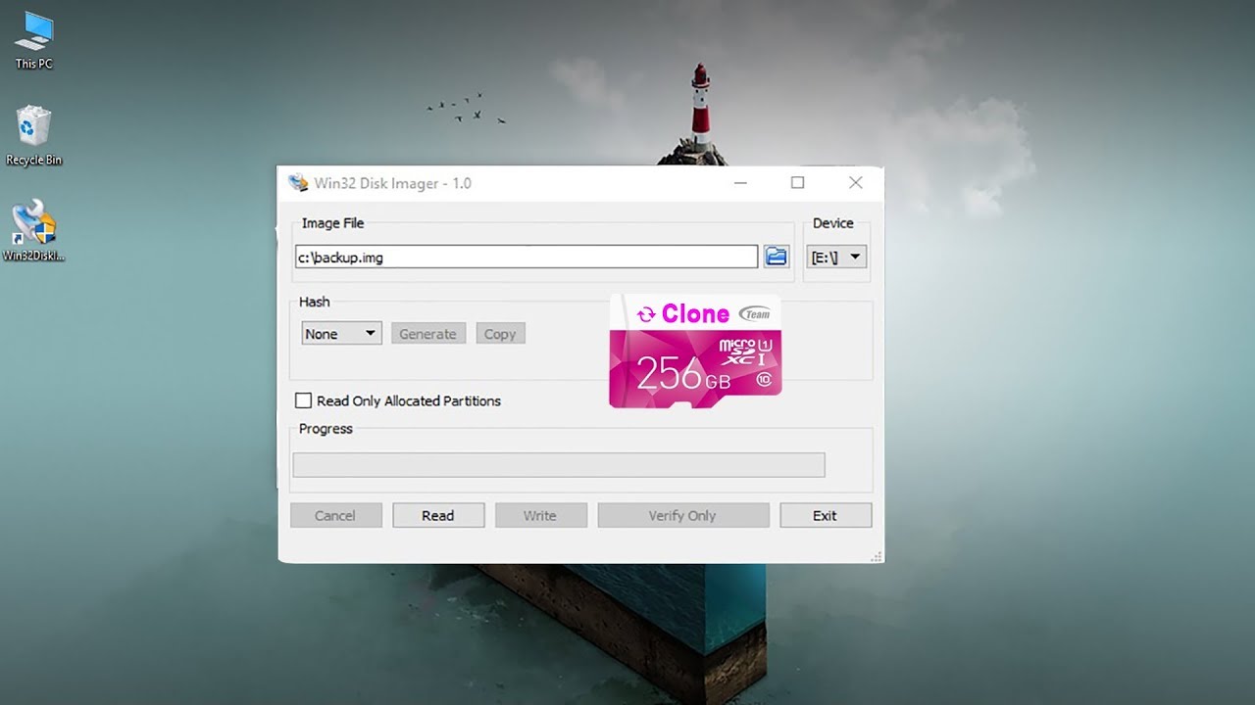The image size is (1255, 705).
Task: Click the Win32 Disk Imager title text
Action: click(392, 182)
